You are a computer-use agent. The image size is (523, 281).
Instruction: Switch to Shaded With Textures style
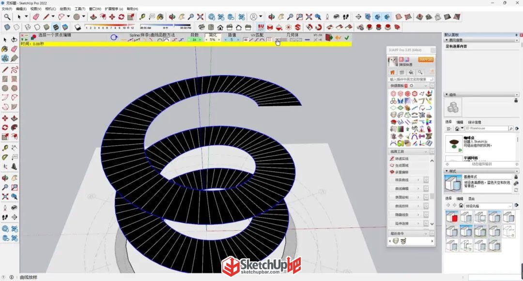click(56, 27)
